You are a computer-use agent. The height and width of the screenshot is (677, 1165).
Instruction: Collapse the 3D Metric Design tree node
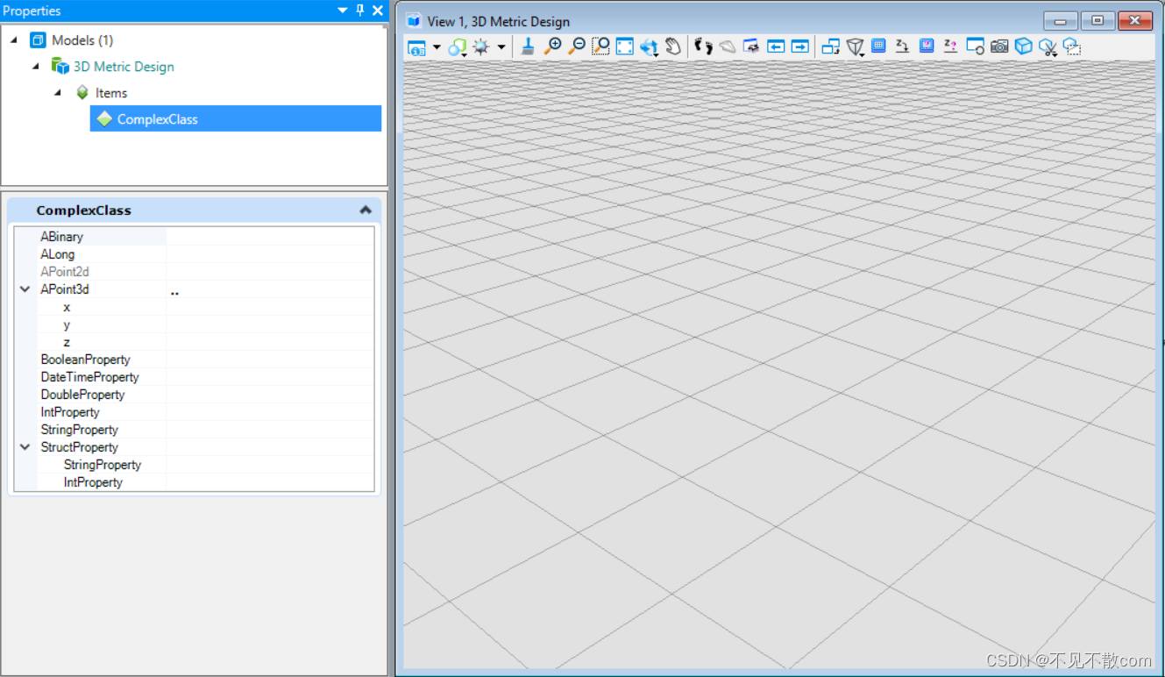coord(36,67)
